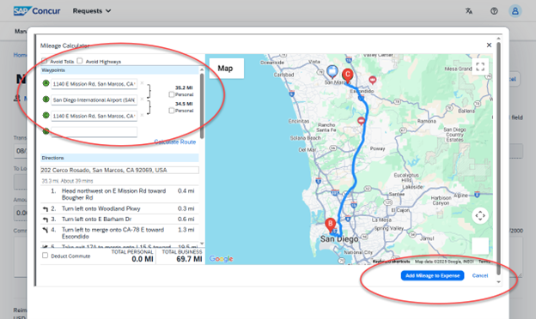Click the map pan compass control
The height and width of the screenshot is (319, 536).
pyautogui.click(x=480, y=215)
